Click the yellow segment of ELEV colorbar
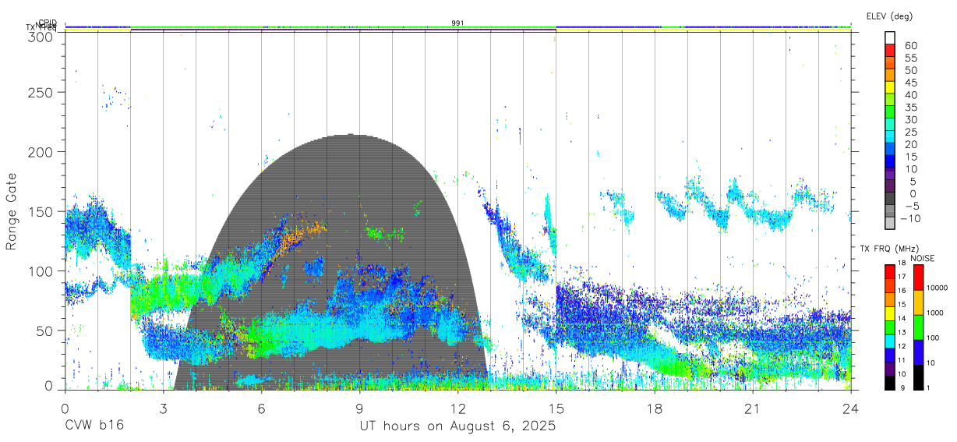This screenshot has height=442, width=957. click(891, 86)
